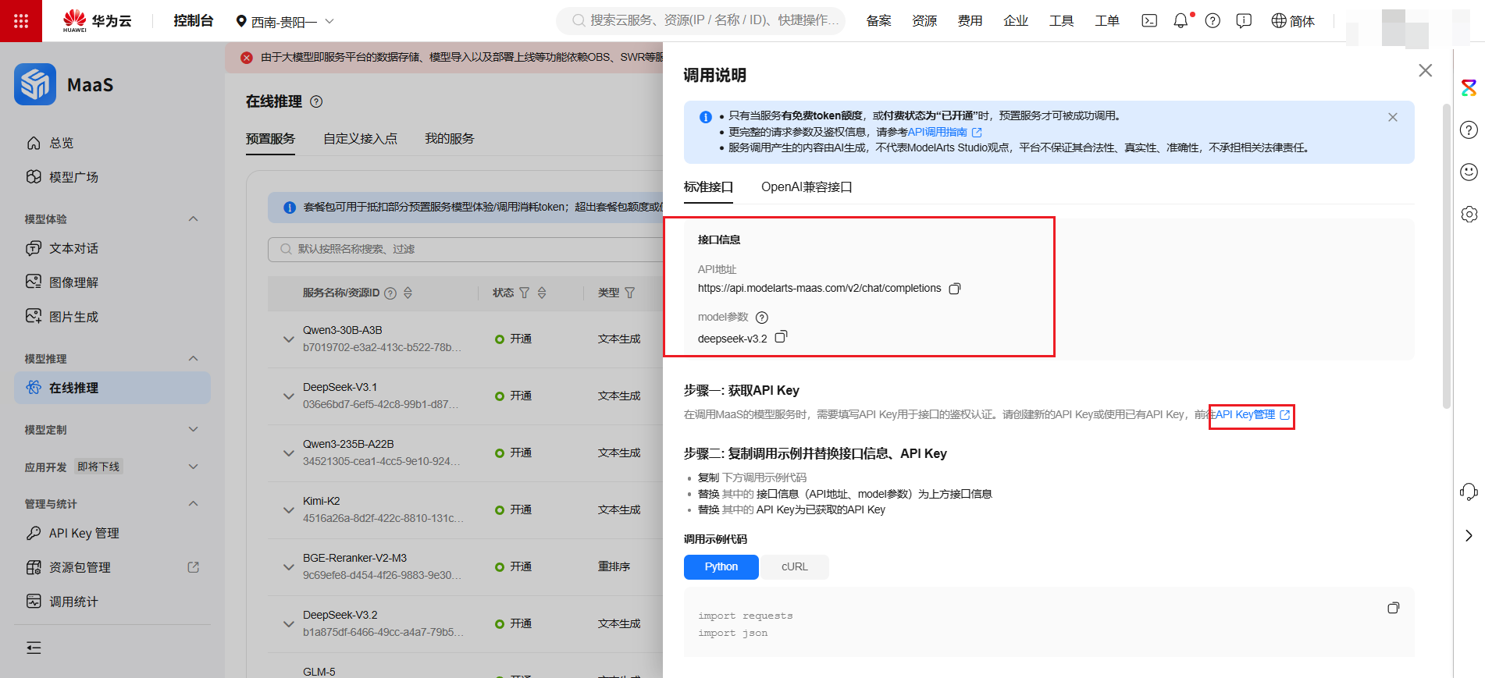Expand the Kimi-K2 row
This screenshot has width=1485, height=678.
coord(288,510)
